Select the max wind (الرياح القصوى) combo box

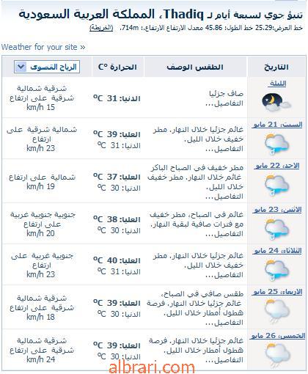tap(47, 67)
